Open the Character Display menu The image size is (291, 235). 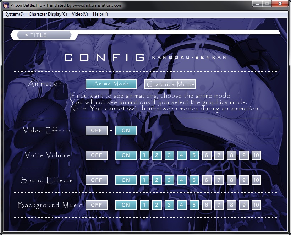pos(48,14)
